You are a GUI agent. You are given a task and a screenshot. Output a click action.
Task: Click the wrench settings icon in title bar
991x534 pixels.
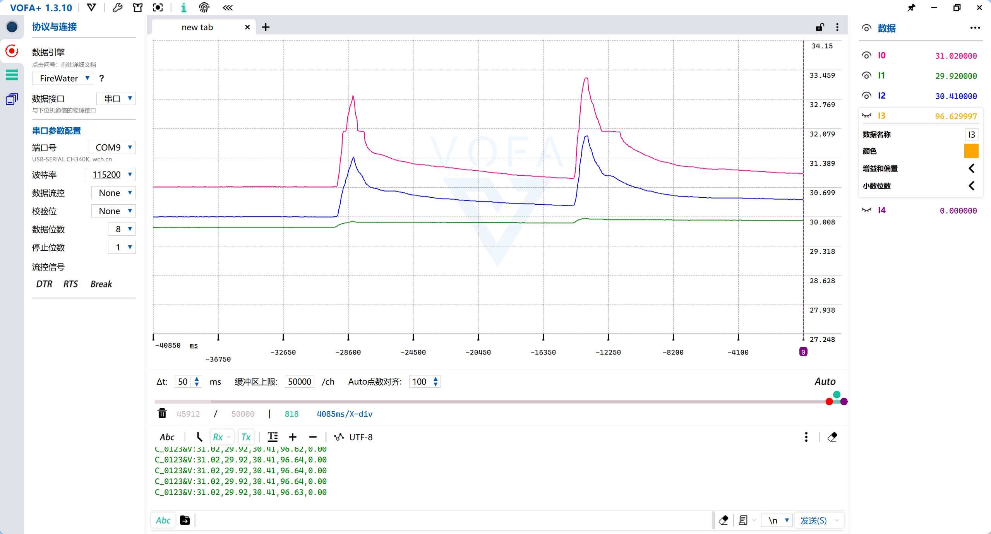117,8
